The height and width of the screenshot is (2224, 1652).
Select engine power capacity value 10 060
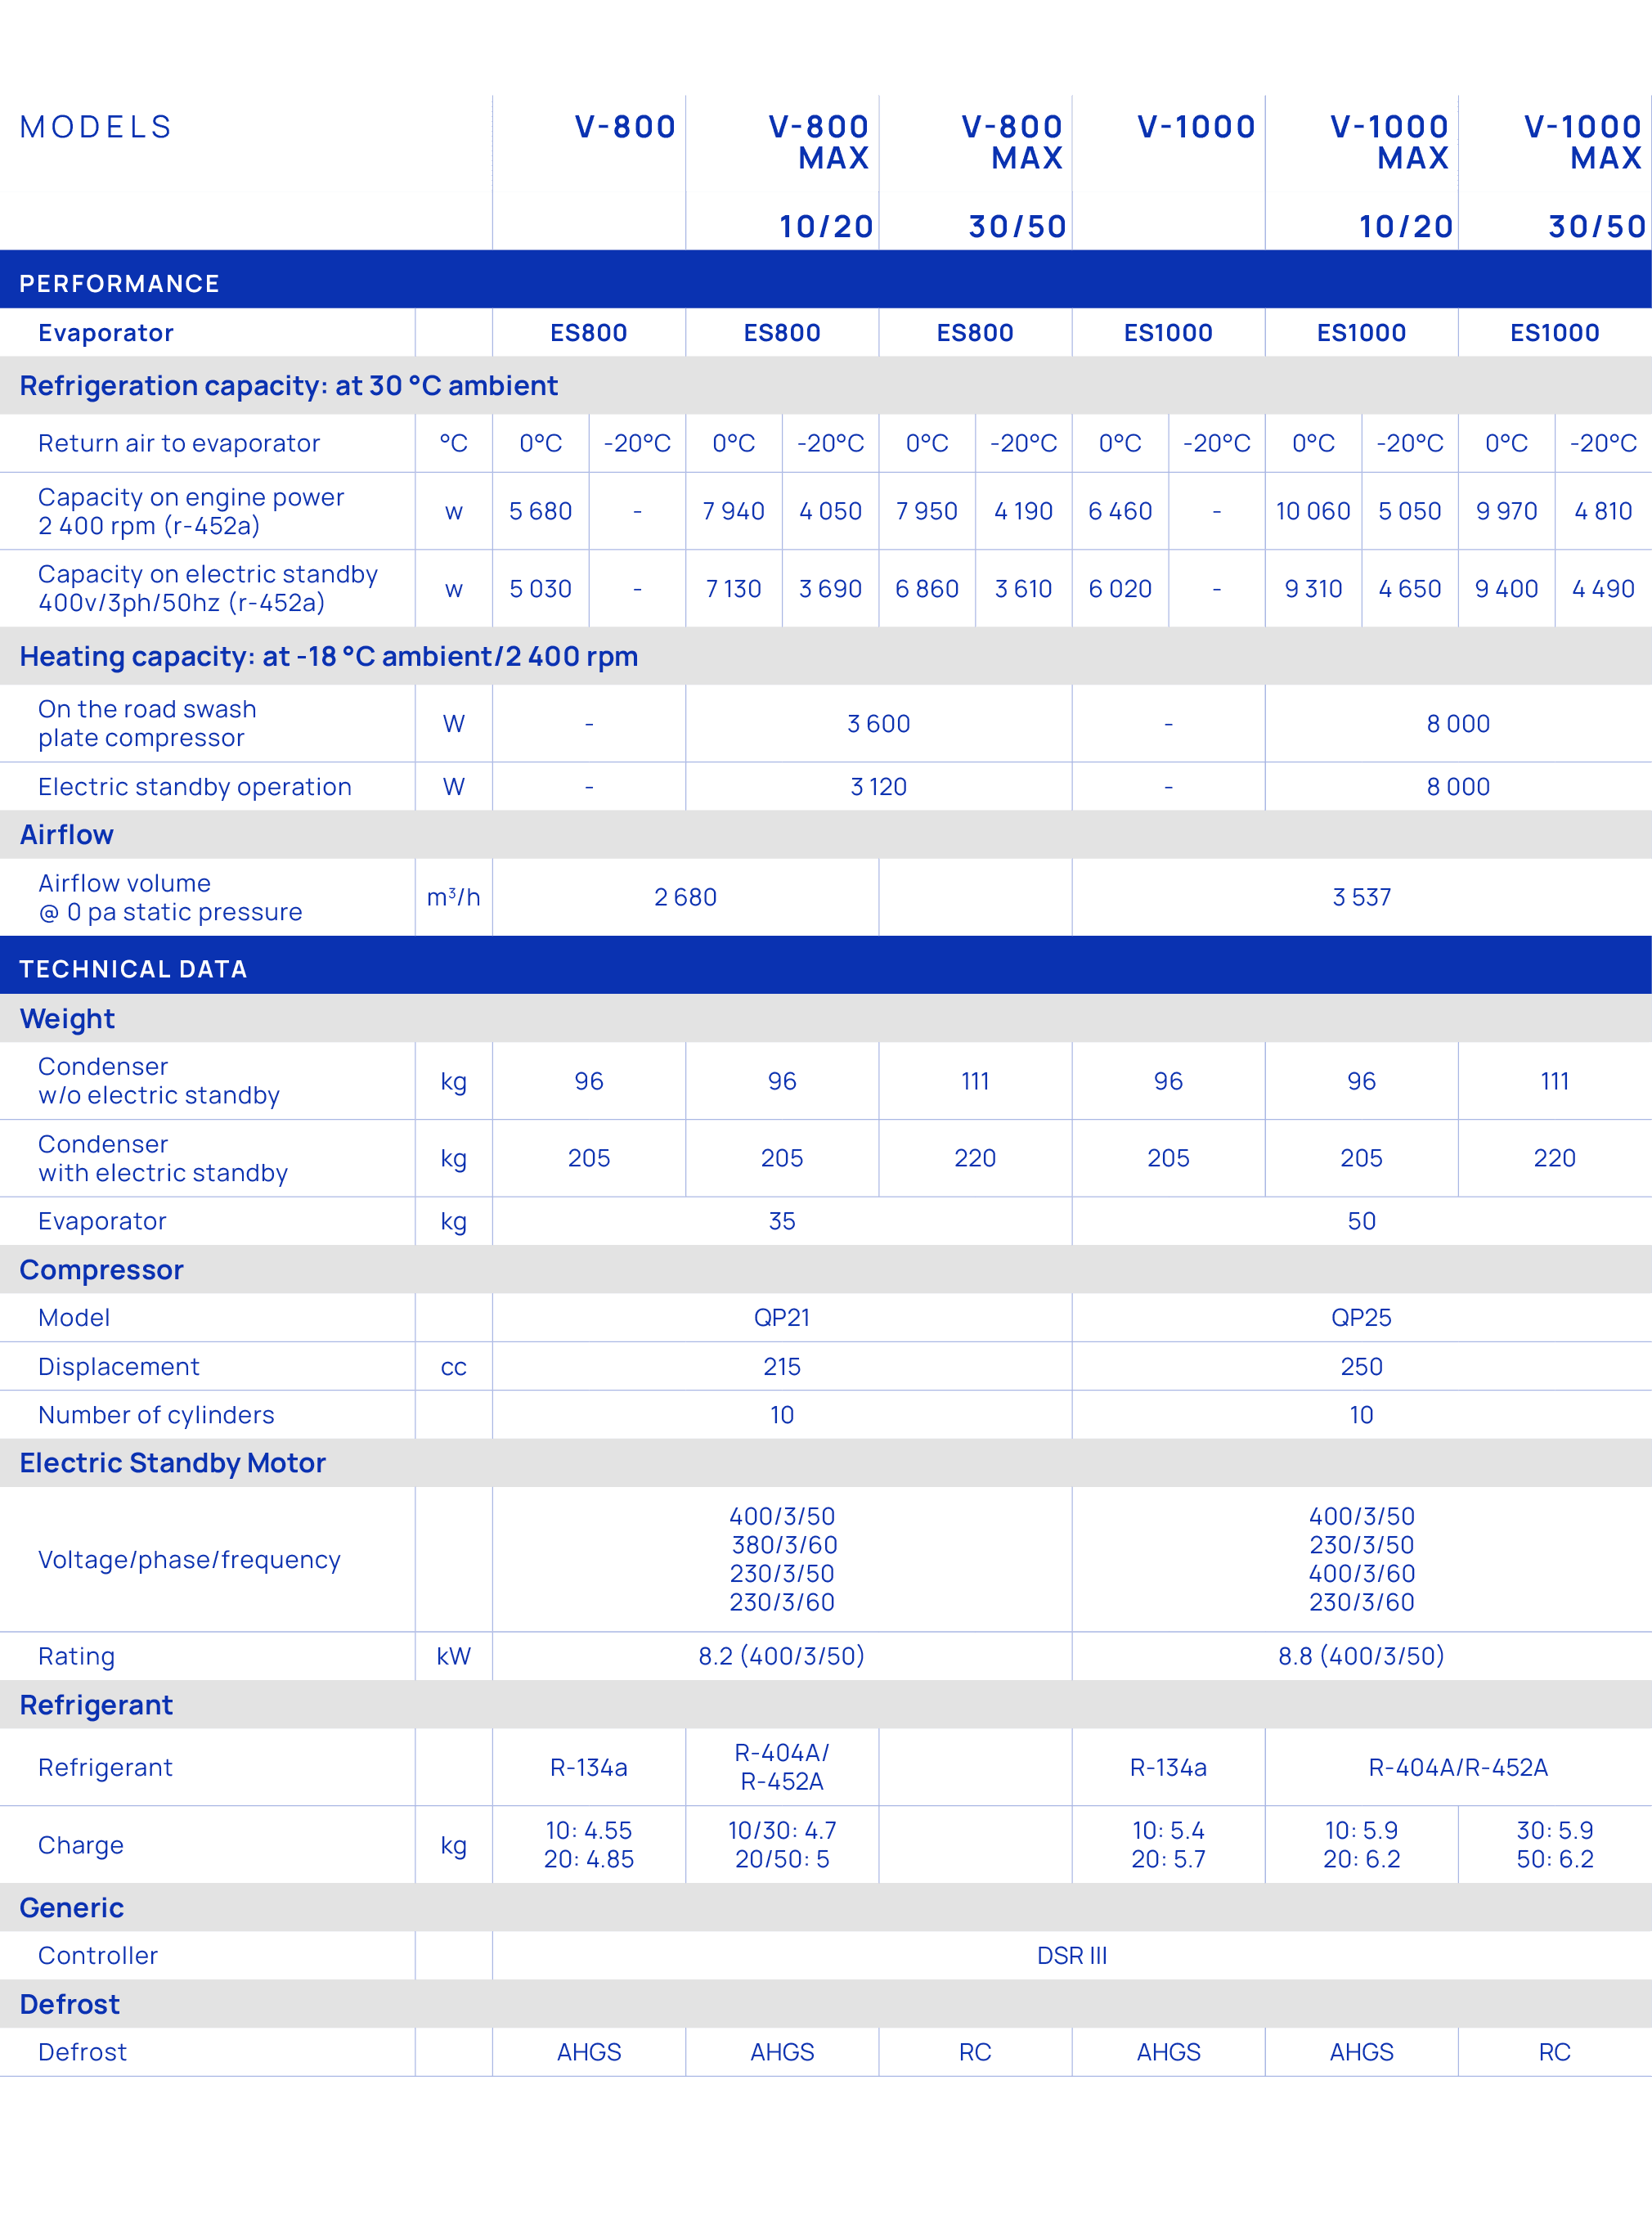coord(1313,511)
